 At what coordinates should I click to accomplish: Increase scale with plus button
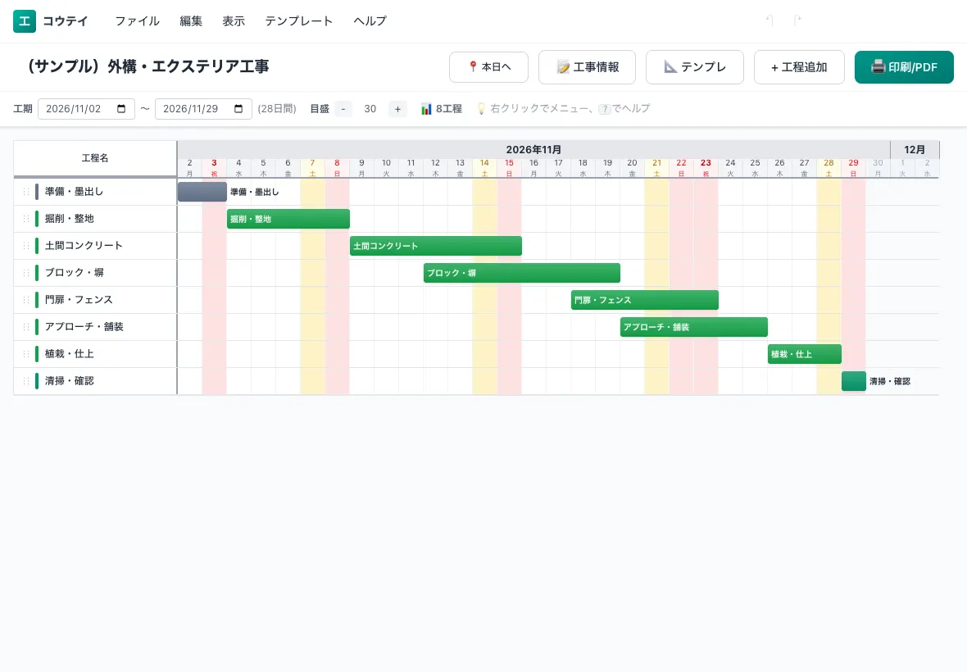coord(397,109)
